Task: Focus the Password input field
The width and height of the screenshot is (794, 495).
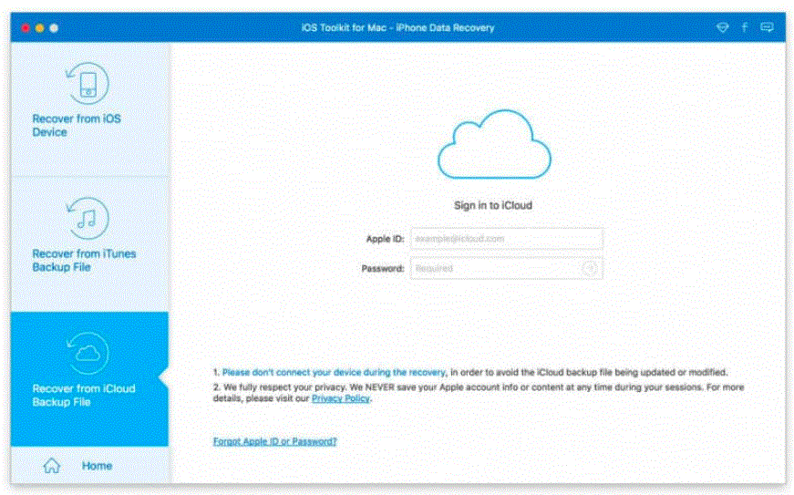Action: (x=506, y=268)
